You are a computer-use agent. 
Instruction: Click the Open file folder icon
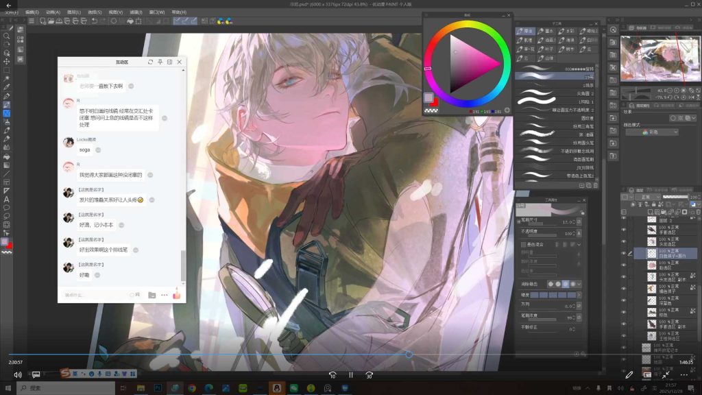click(51, 21)
